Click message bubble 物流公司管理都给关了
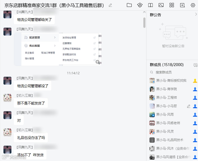This screenshot has width=198, height=161. [34, 20]
